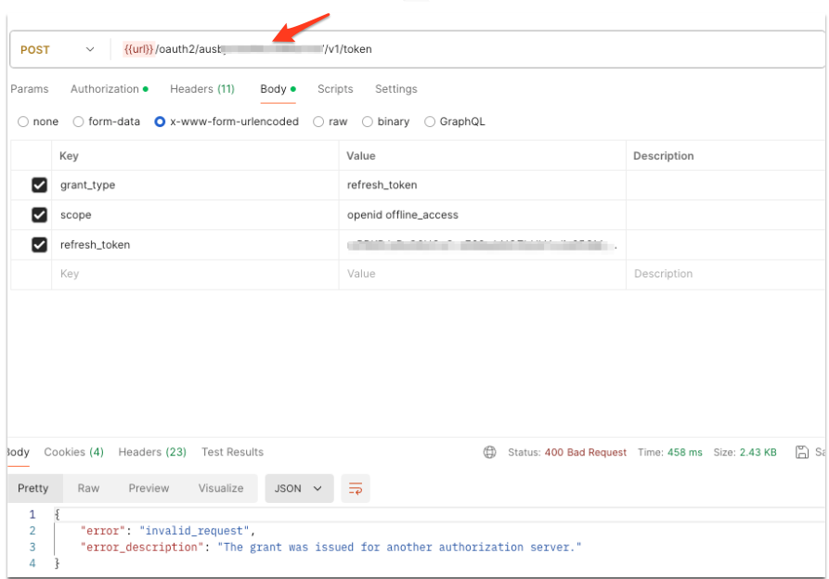Edit the openid offline_access value
This screenshot has width=829, height=579.
pos(482,215)
